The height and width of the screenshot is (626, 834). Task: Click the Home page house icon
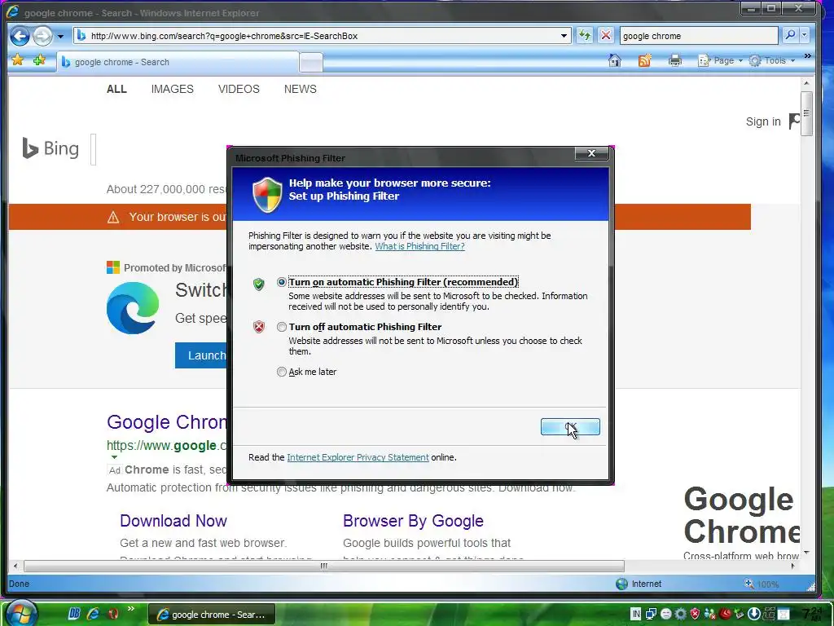coord(615,60)
